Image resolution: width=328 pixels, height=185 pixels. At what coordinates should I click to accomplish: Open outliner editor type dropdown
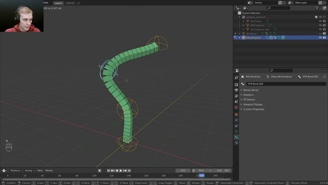[238, 8]
